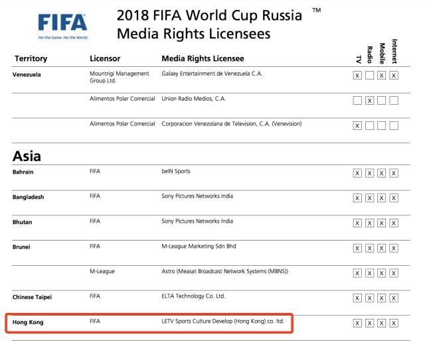
Task: Toggle the Mobile checkbox for Bhutan
Action: pos(382,223)
